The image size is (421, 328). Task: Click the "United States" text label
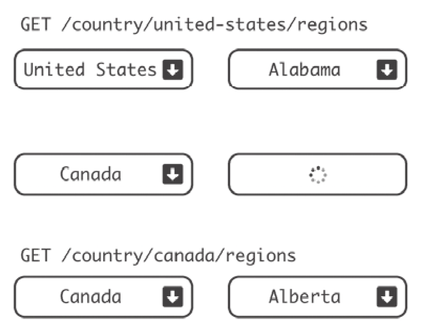pyautogui.click(x=90, y=70)
